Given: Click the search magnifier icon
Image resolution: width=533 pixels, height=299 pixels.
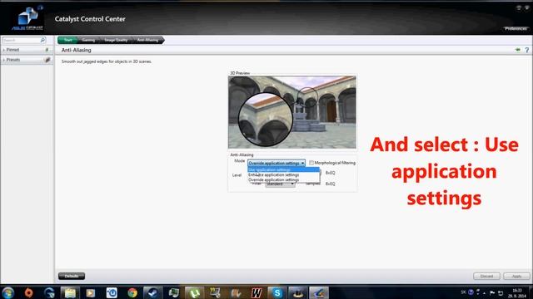Looking at the screenshot, I should [x=42, y=40].
